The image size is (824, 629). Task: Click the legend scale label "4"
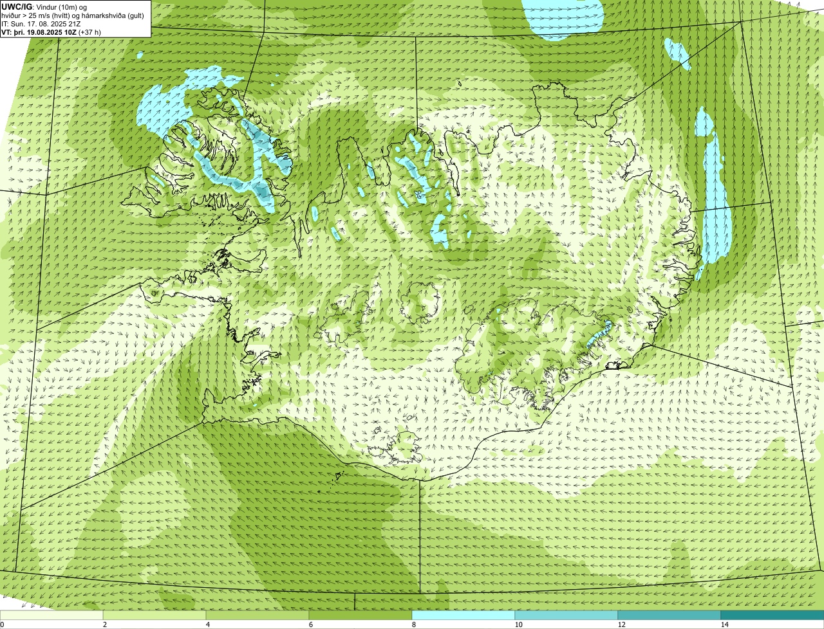tap(207, 624)
